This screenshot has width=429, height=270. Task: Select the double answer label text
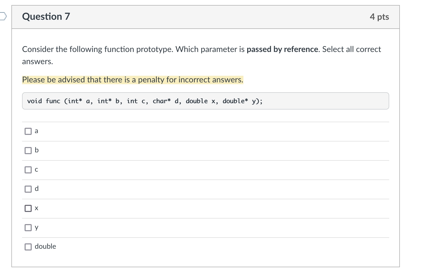point(45,246)
